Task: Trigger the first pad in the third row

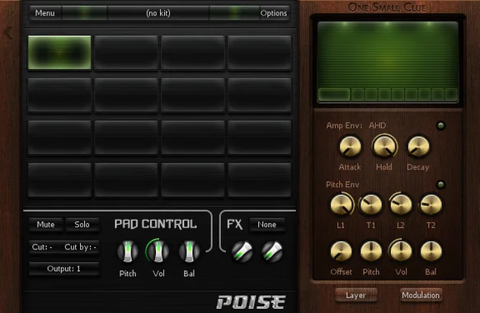Action: pos(59,138)
